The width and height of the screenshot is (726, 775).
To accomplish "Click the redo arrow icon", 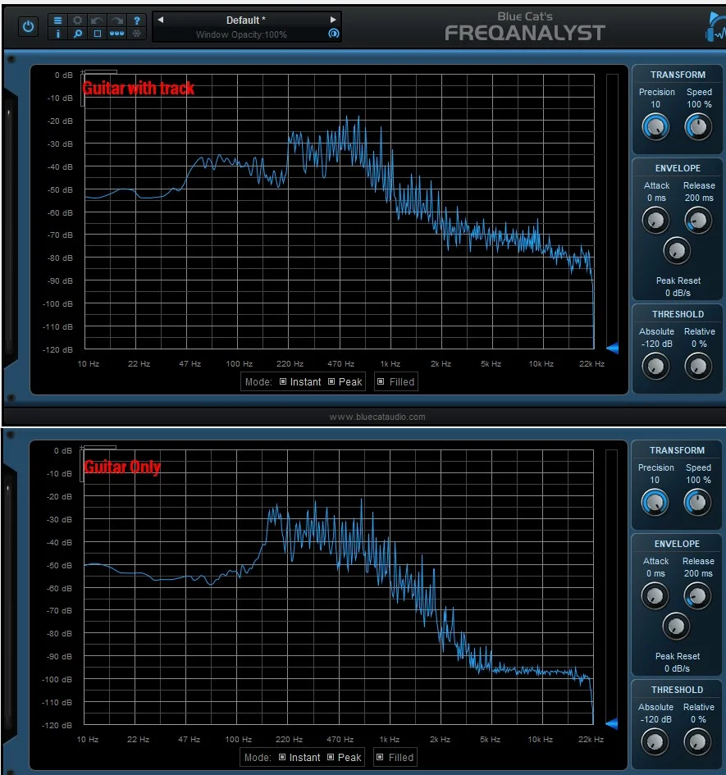I will [x=117, y=21].
